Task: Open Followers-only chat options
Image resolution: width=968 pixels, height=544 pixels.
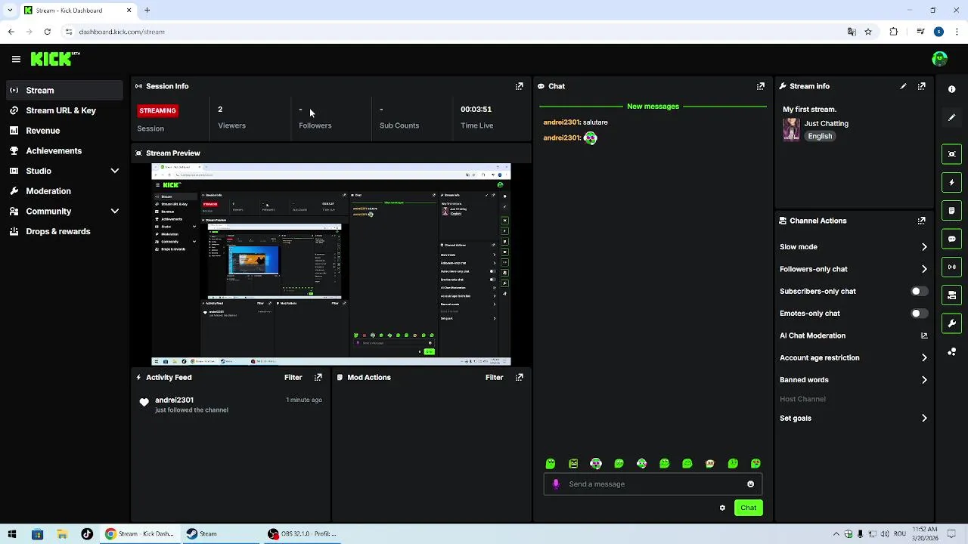Action: click(x=853, y=269)
